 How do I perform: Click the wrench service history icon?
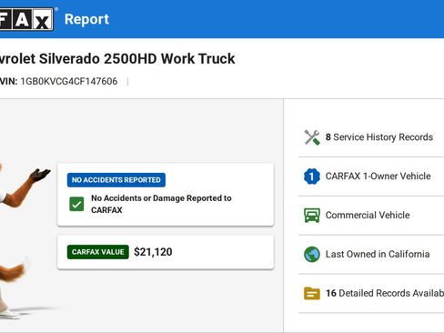point(312,137)
